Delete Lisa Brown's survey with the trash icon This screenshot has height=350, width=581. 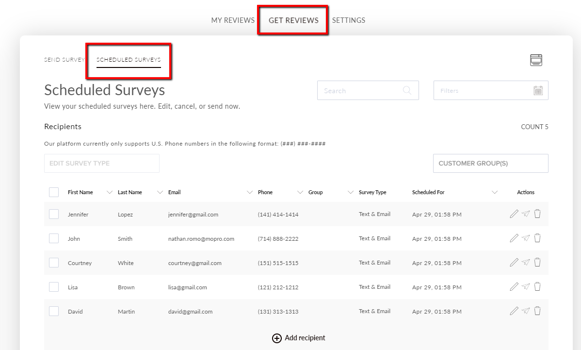pyautogui.click(x=537, y=286)
